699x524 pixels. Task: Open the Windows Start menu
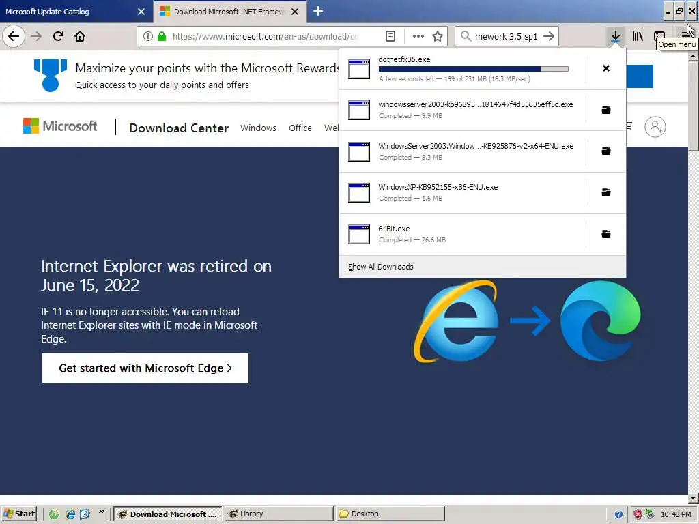pyautogui.click(x=19, y=514)
